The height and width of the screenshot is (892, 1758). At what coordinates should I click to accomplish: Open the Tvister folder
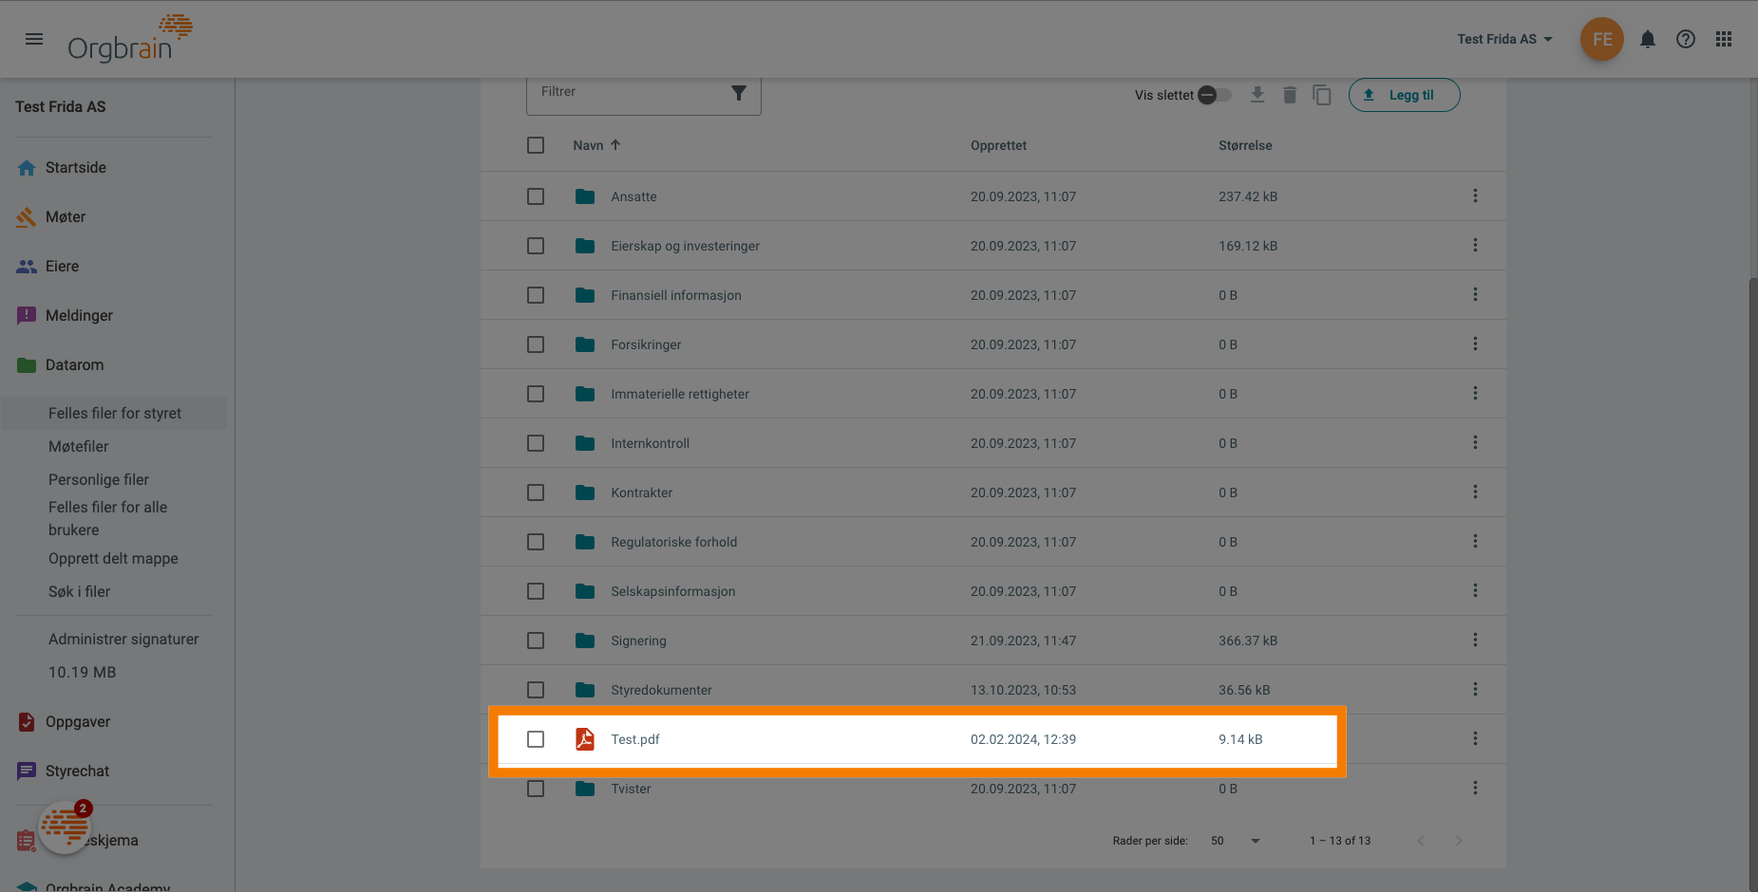[x=631, y=789]
